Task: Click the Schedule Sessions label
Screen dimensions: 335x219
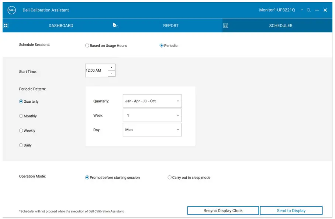Action: (35, 45)
